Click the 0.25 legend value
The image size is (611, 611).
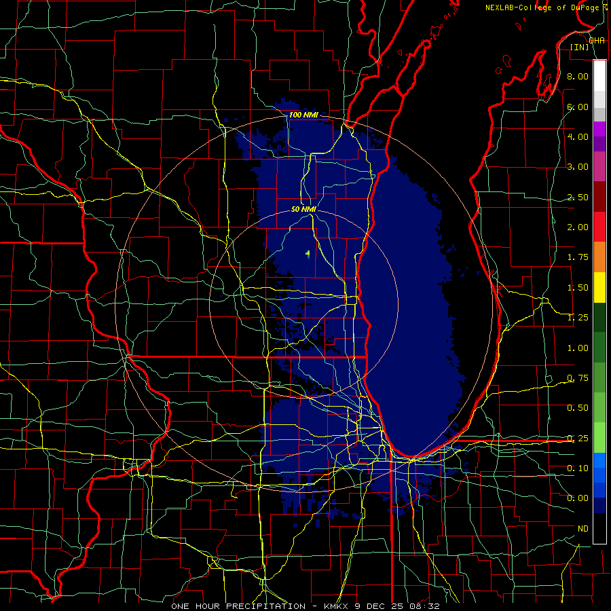(x=578, y=439)
